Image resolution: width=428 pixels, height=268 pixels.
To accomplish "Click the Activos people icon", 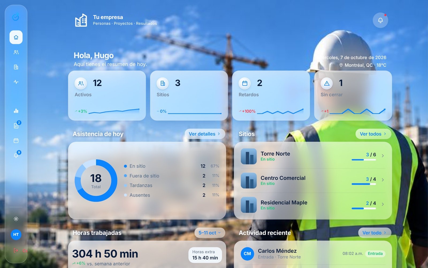I will click(81, 83).
